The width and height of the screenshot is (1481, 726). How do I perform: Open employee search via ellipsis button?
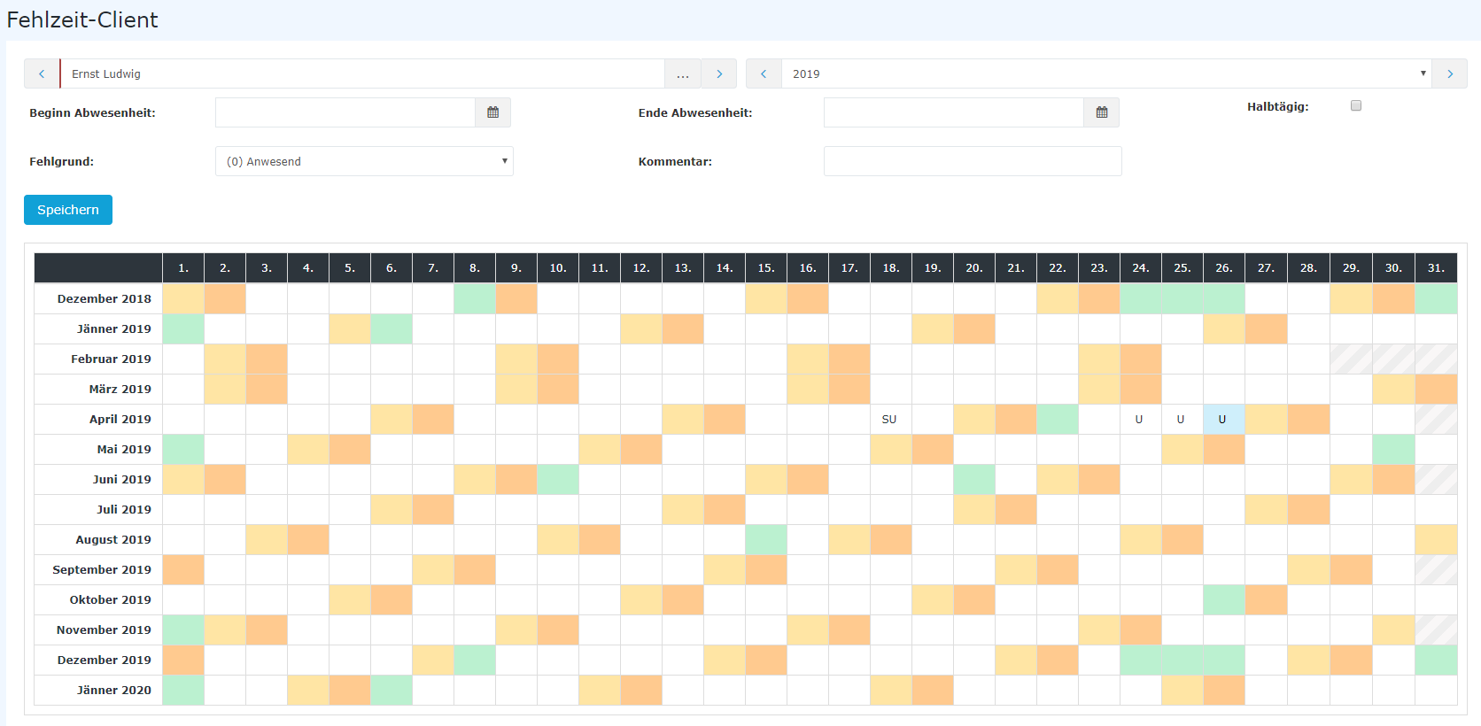click(x=683, y=73)
